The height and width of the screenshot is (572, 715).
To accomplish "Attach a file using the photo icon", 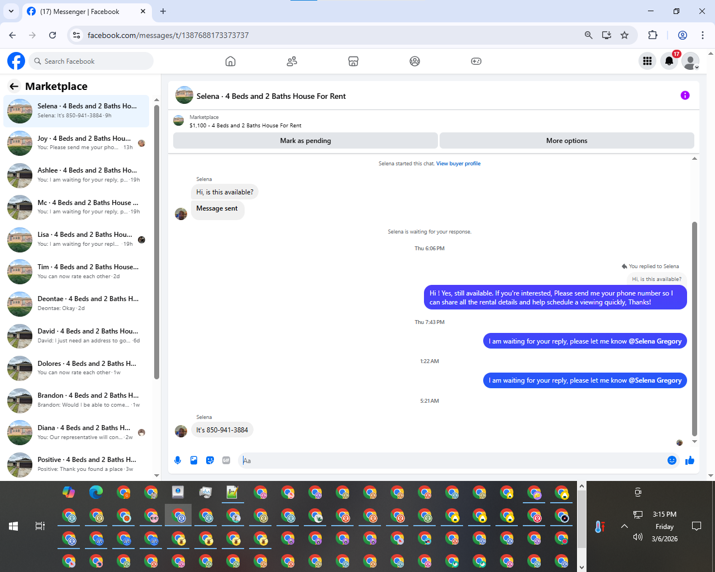I will tap(194, 460).
